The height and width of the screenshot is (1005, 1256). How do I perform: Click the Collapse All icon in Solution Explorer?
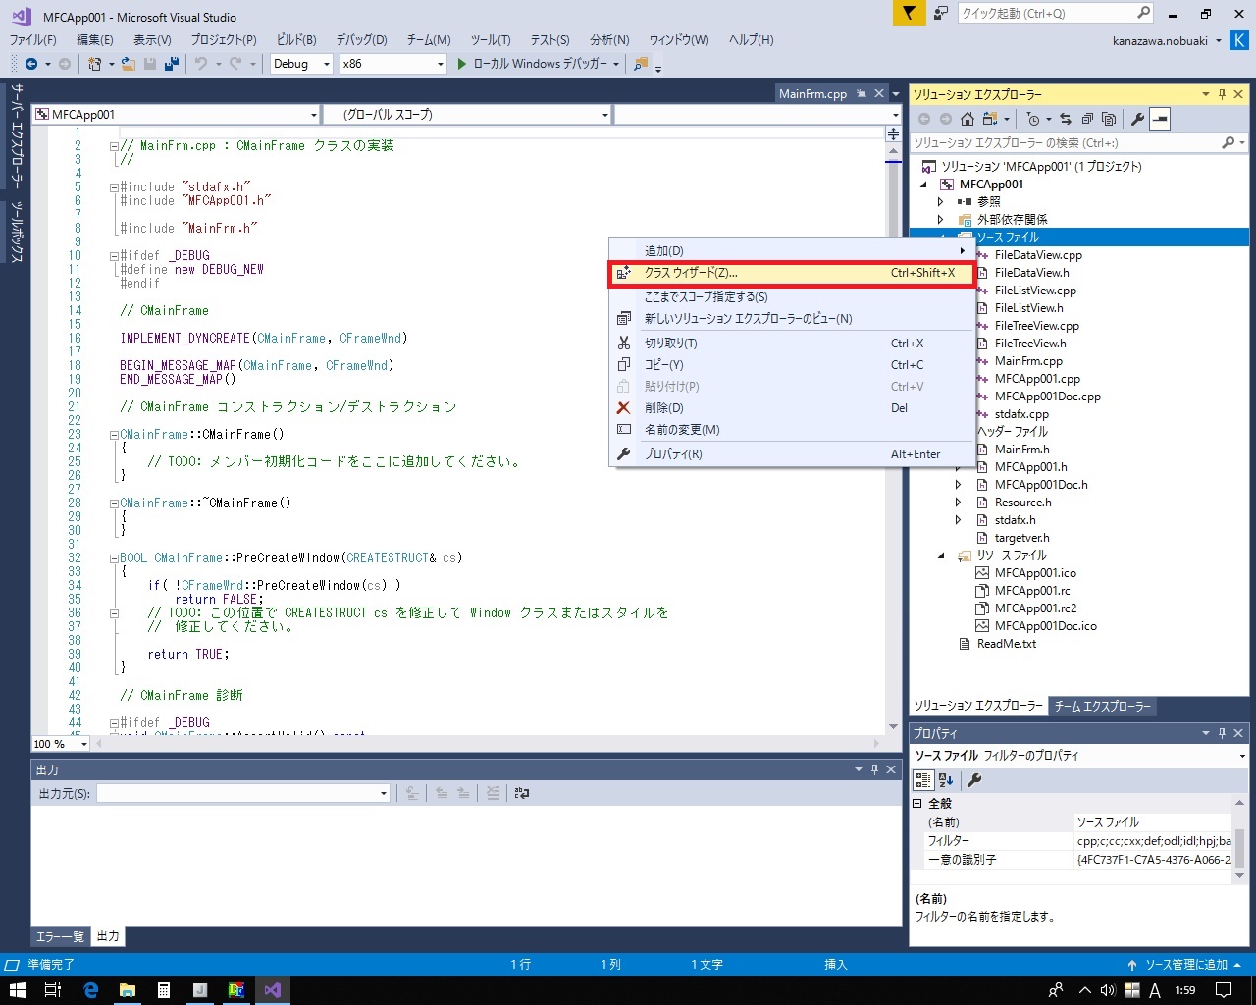click(1087, 119)
